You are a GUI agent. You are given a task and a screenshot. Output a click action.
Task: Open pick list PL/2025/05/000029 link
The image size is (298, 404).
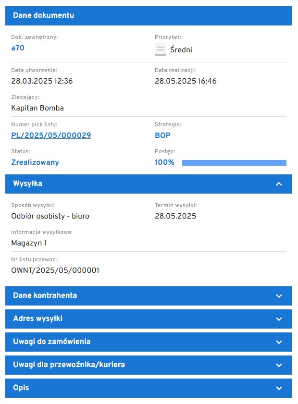pyautogui.click(x=51, y=135)
